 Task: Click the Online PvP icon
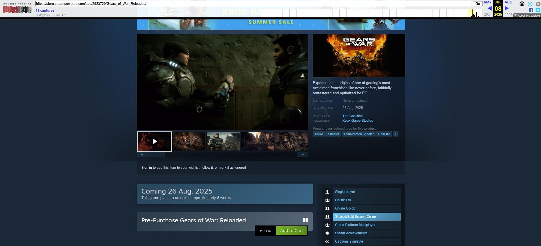point(327,200)
